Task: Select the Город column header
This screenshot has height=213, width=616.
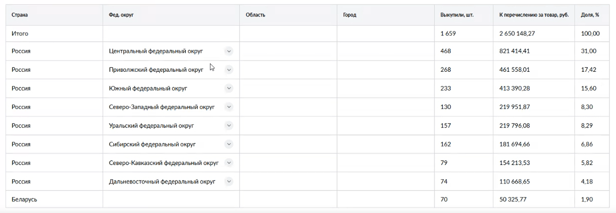Action: 350,15
